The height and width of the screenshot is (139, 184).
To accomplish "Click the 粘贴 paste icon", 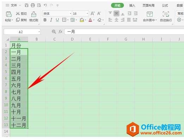I will (x=9, y=14).
